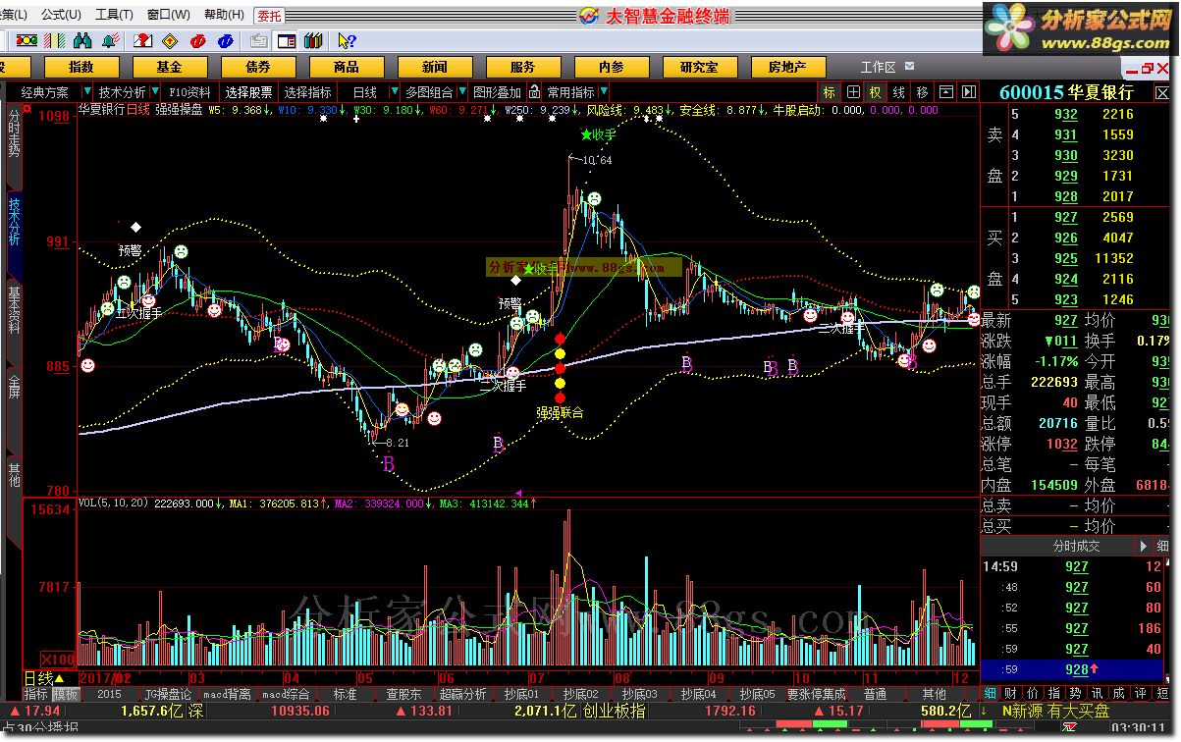Open the 工具(T) menu
The image size is (1181, 742).
point(114,15)
